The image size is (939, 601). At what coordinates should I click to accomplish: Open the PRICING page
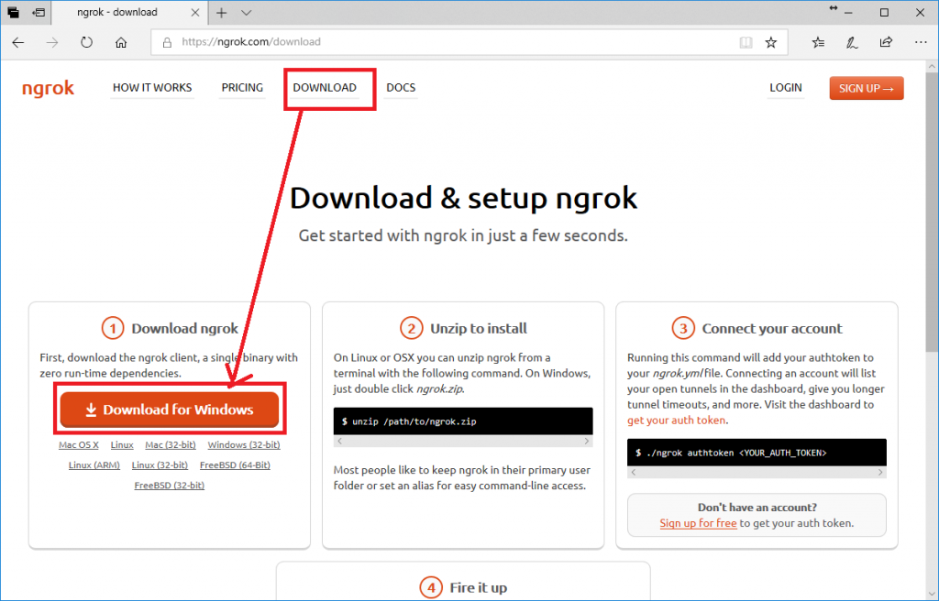[x=242, y=87]
